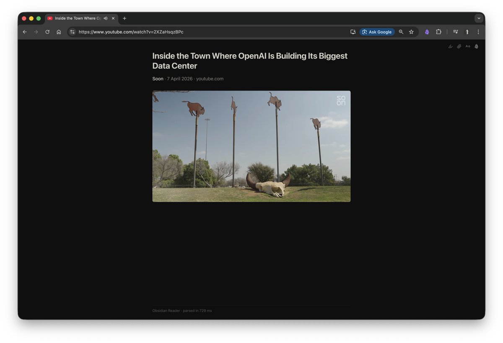Click the YouTube favicon on the tab
Image resolution: width=503 pixels, height=343 pixels.
point(50,18)
